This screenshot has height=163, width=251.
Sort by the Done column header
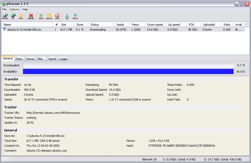point(81,25)
